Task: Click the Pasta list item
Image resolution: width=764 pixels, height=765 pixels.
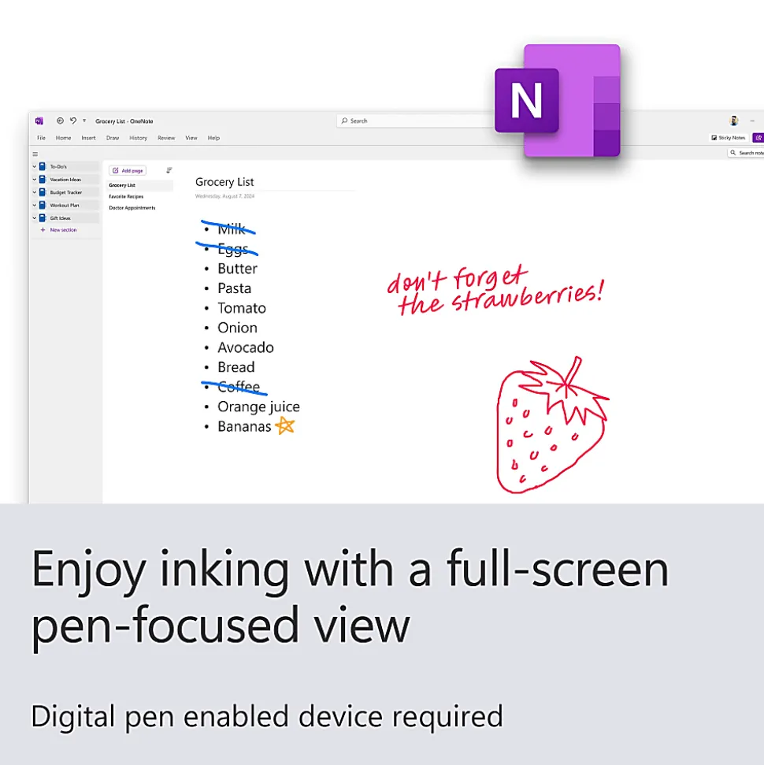Action: coord(234,288)
